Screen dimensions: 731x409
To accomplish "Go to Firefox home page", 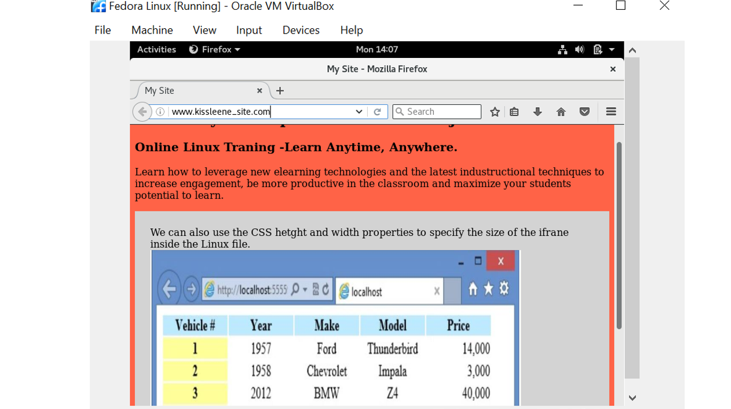I will point(561,112).
